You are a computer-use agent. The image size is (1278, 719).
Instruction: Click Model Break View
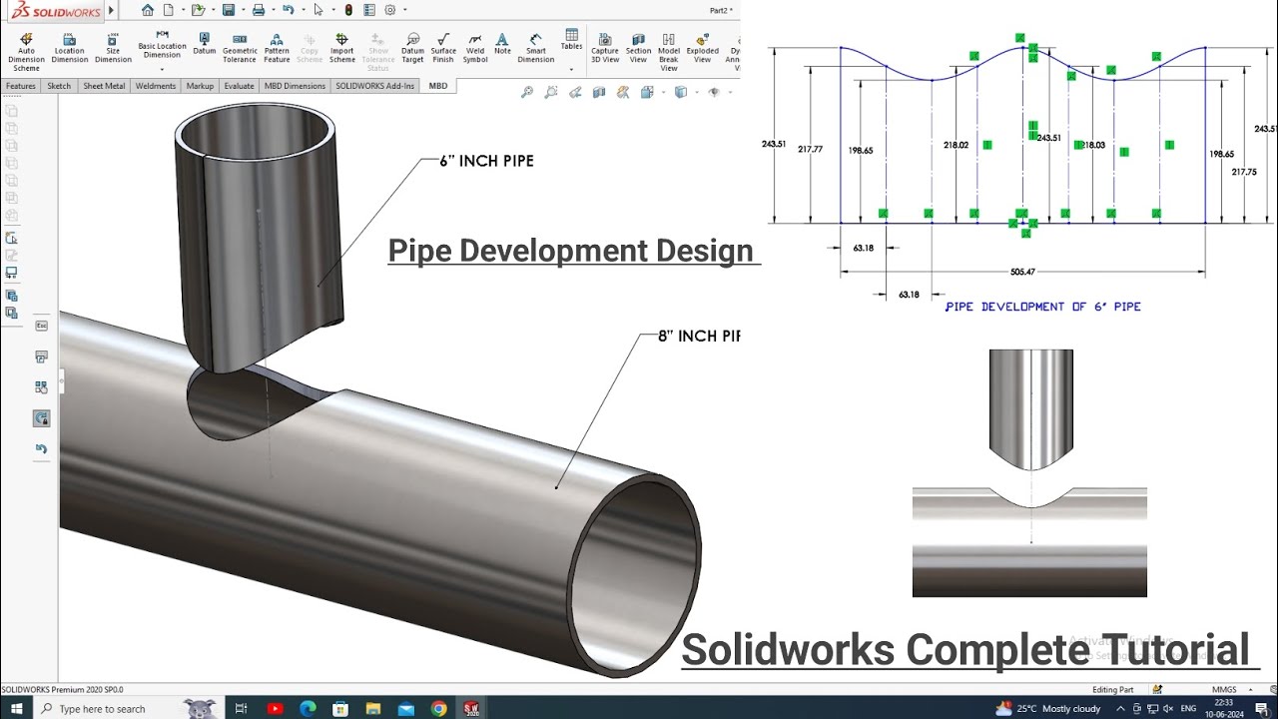[x=669, y=52]
